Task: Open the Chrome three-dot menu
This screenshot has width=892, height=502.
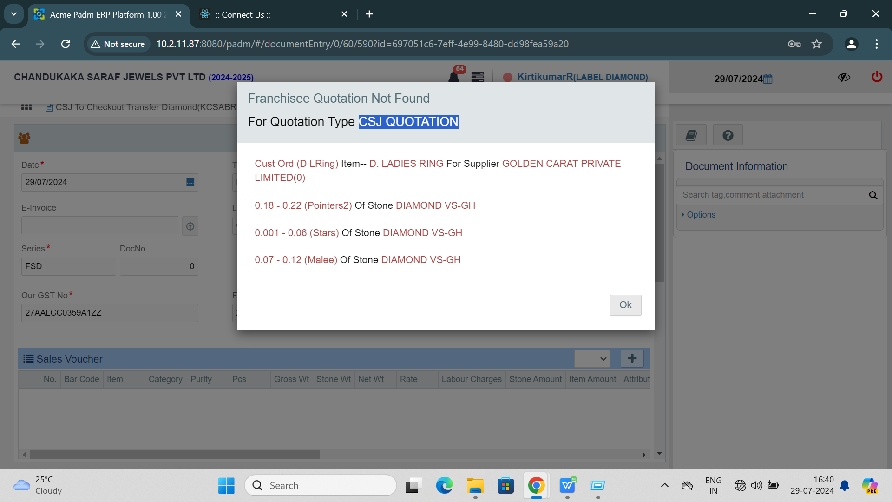Action: click(x=877, y=44)
